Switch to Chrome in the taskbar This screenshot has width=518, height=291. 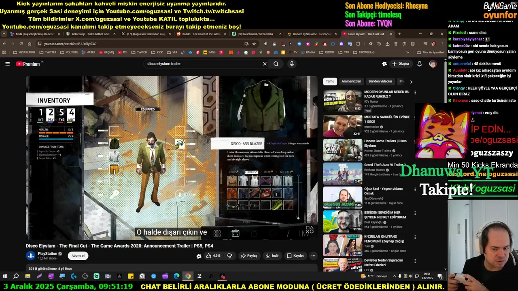[188, 276]
